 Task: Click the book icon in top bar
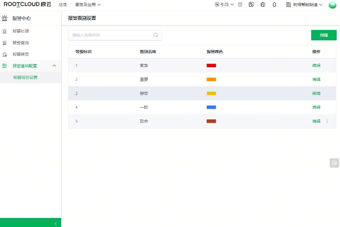[x=239, y=5]
